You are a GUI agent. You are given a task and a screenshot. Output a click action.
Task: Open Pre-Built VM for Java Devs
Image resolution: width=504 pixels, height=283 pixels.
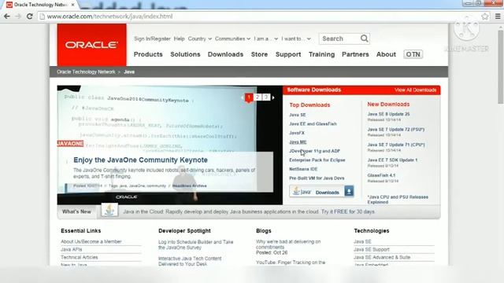pyautogui.click(x=317, y=178)
